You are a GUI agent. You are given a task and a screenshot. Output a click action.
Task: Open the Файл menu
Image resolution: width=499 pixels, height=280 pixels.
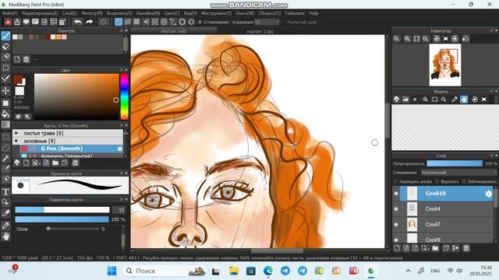[9, 13]
